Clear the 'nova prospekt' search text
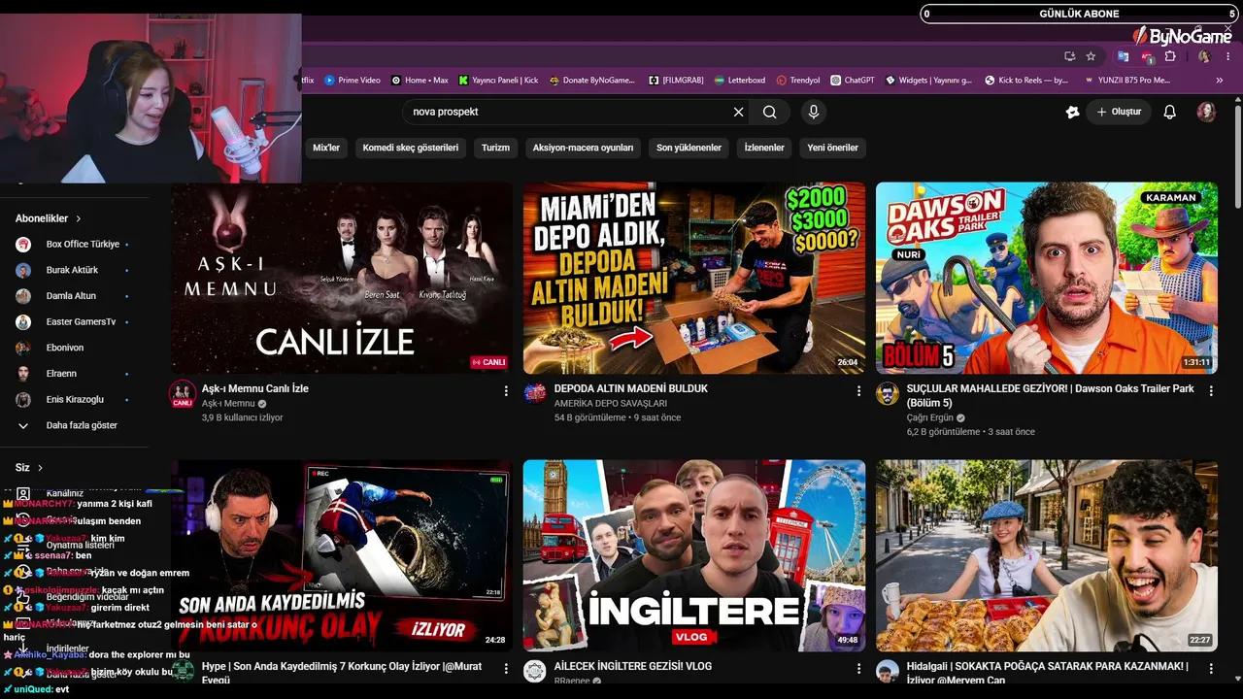Screen dimensions: 1243x699 click(x=738, y=112)
